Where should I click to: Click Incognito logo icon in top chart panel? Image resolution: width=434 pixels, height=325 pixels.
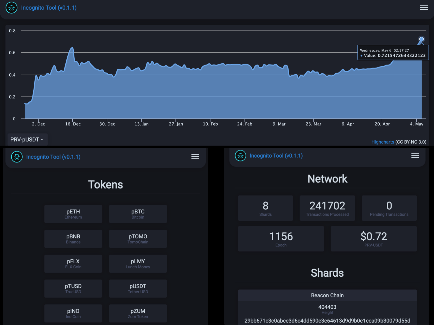(11, 8)
